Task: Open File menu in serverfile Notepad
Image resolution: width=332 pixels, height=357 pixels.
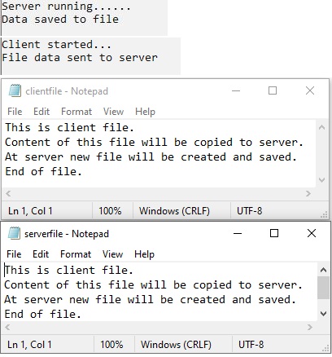Action: [x=14, y=254]
